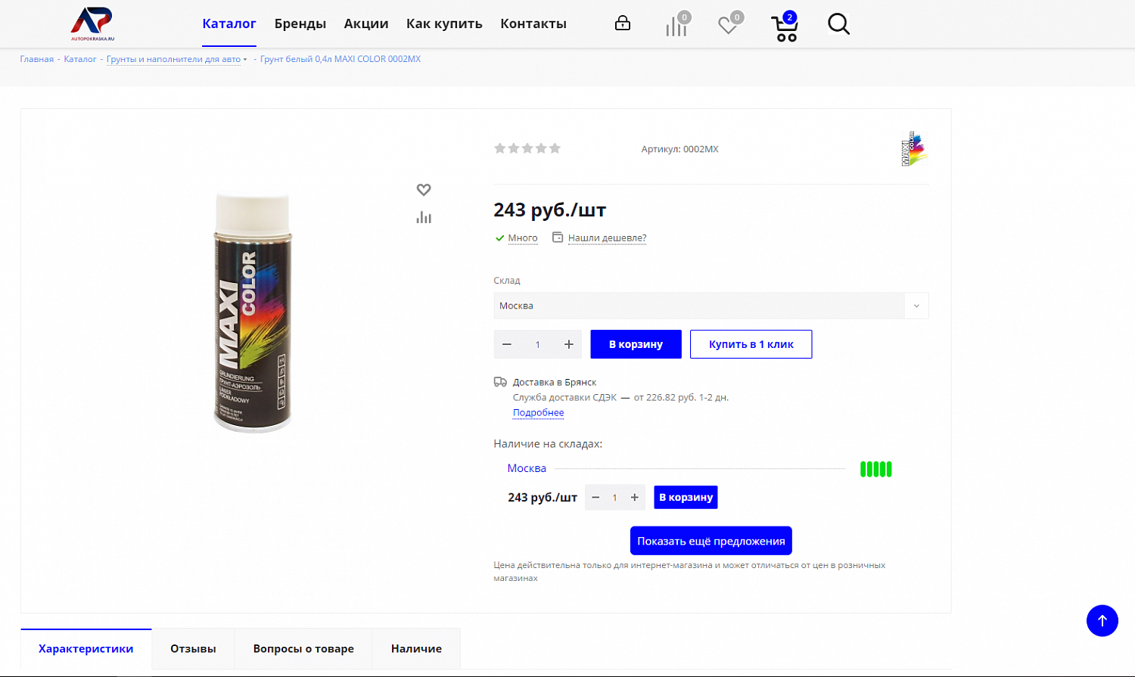Click the MAXI COLOR spray can image
1135x677 pixels.
click(x=252, y=312)
